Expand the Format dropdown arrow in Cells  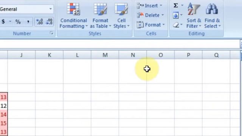(x=163, y=25)
